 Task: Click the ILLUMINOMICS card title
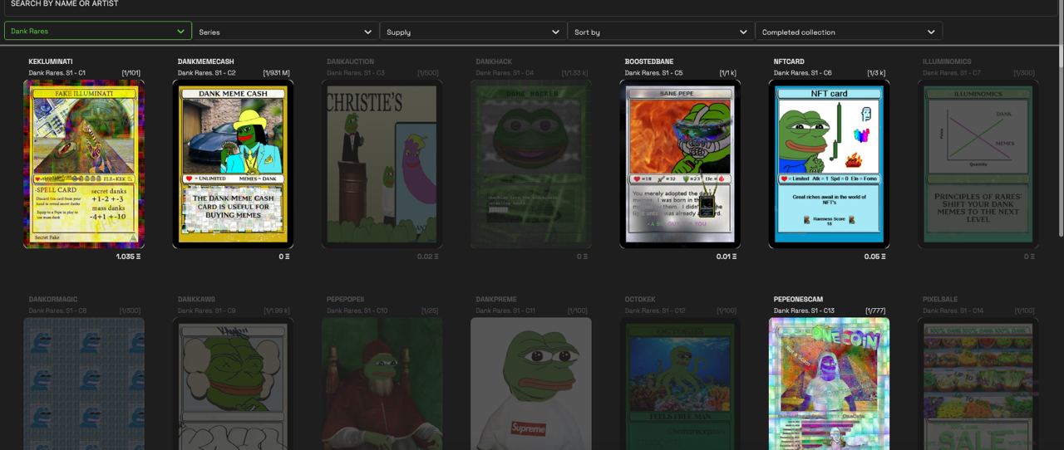click(x=947, y=61)
